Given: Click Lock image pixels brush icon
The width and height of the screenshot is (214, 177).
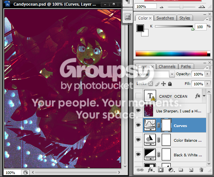Looking at the screenshot, I should coord(157,84).
